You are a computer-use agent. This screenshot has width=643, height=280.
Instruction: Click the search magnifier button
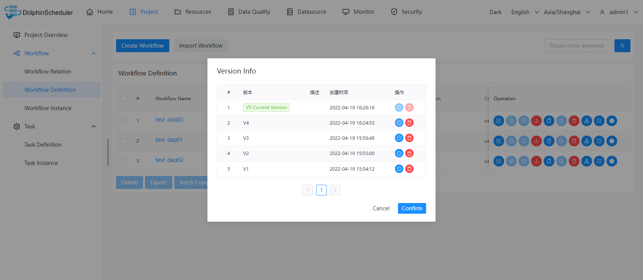point(622,46)
